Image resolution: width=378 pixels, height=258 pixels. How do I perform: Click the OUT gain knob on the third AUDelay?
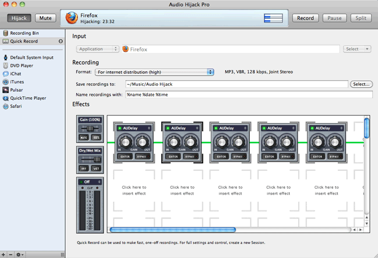coord(238,142)
